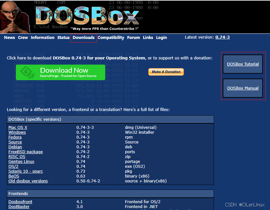Click the version range 0.50-0.74-2
Viewport: 270px width, 210px height.
(x=88, y=181)
